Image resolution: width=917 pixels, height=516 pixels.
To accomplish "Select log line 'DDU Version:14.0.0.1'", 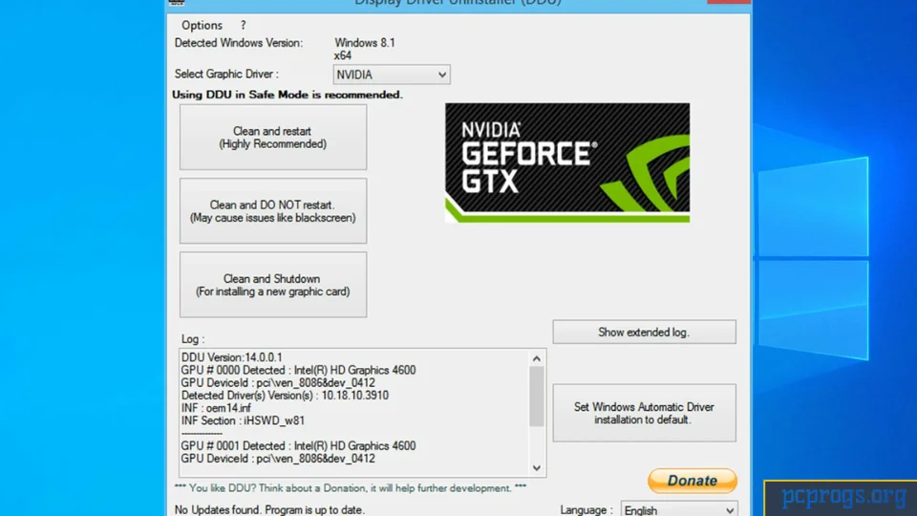I will point(231,357).
